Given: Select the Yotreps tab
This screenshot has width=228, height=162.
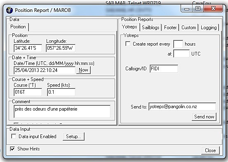Looking at the screenshot, I should (x=129, y=27).
